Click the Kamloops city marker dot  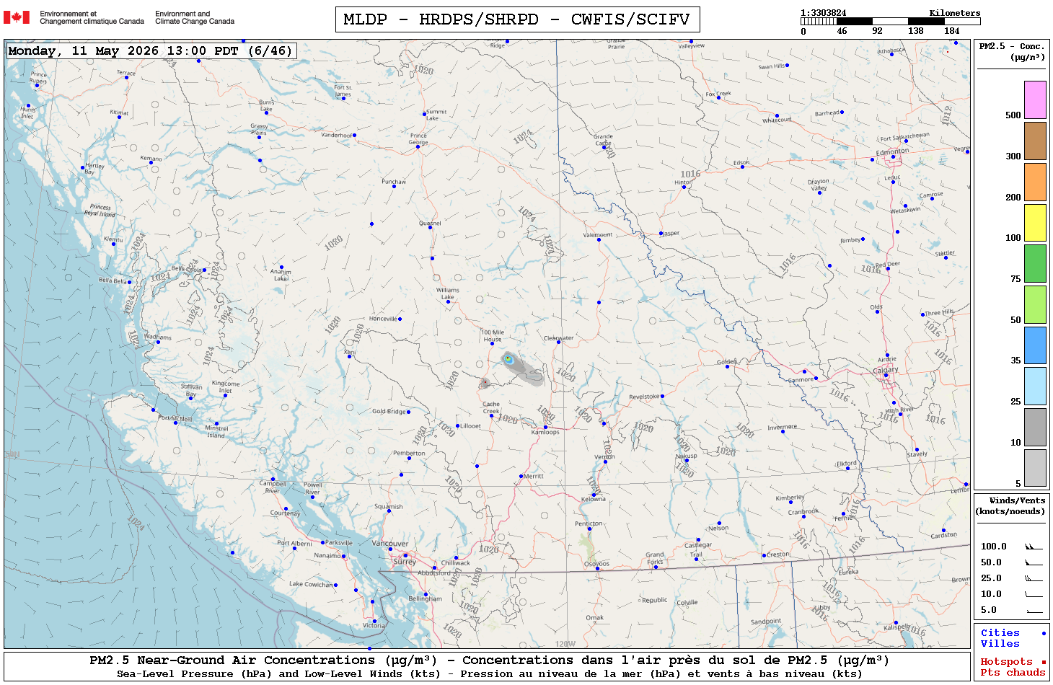pyautogui.click(x=545, y=427)
